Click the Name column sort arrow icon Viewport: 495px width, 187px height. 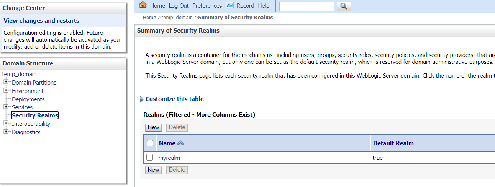[x=180, y=143]
